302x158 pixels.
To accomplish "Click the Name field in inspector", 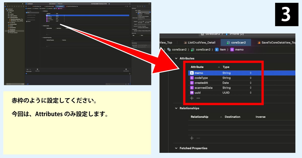I will point(144,10).
